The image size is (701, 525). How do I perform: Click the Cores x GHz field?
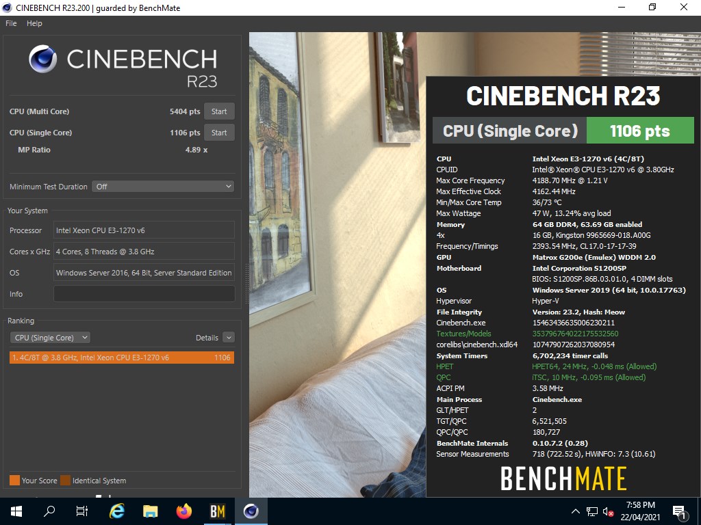pyautogui.click(x=144, y=252)
